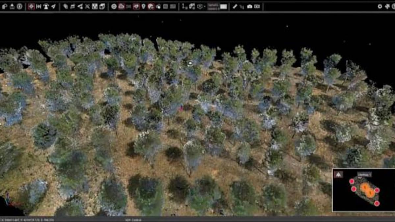Viewport: 395px width, 222px height.
Task: Click the stacked profile lines icon
Action: (x=73, y=6)
